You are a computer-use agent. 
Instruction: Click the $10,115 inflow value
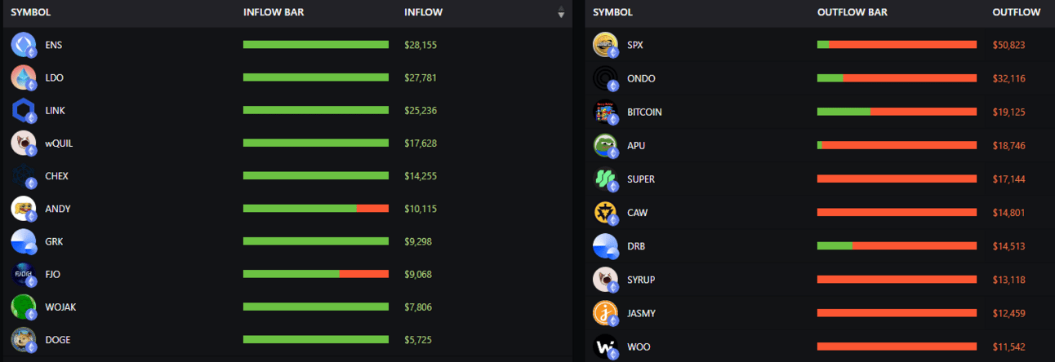tap(421, 209)
